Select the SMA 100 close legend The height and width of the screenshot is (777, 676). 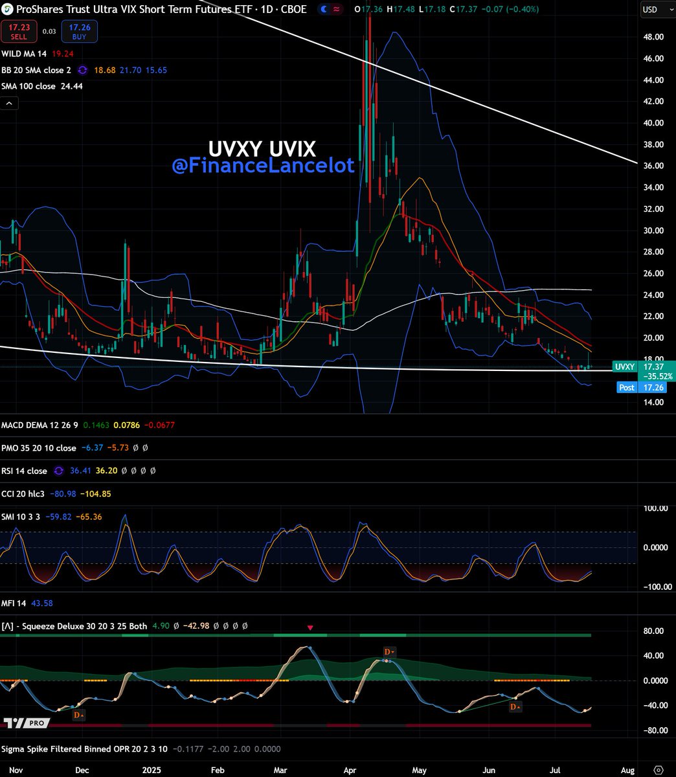coord(28,86)
